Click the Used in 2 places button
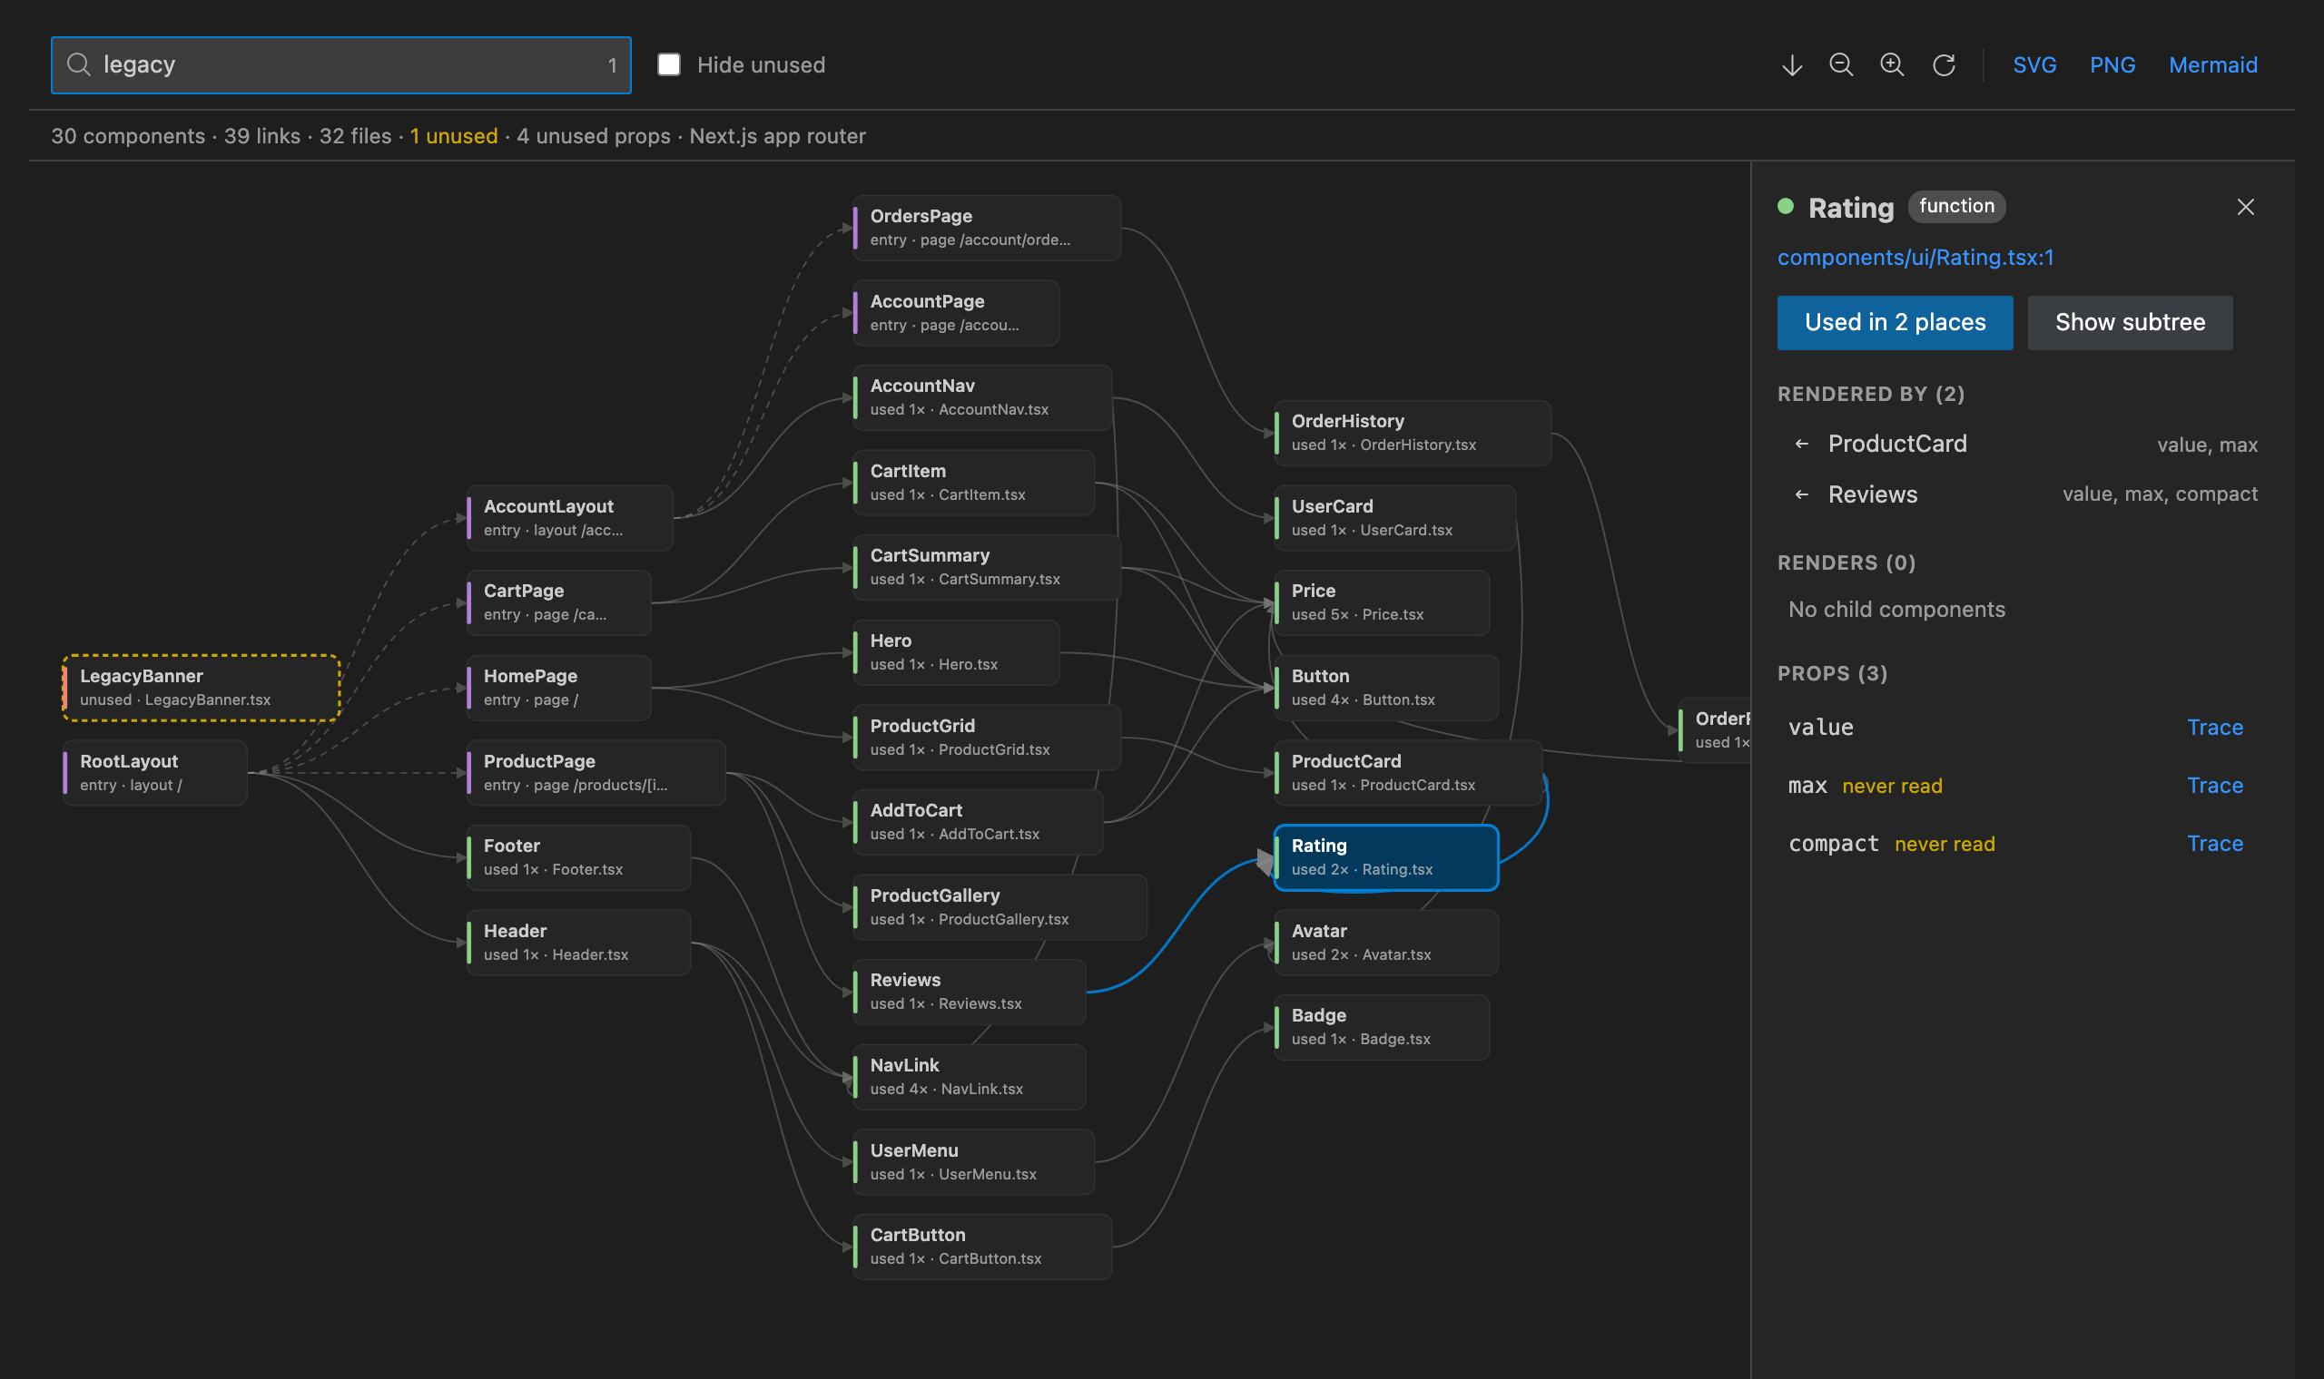This screenshot has height=1379, width=2324. coord(1895,322)
